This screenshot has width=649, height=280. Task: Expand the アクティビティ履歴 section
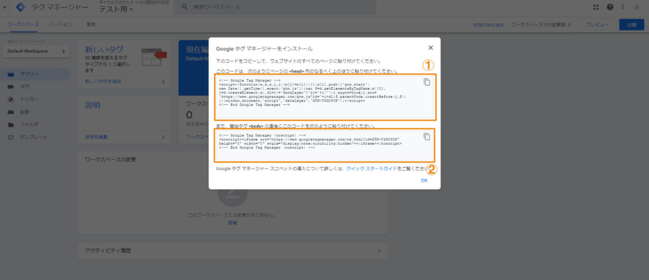click(x=233, y=251)
